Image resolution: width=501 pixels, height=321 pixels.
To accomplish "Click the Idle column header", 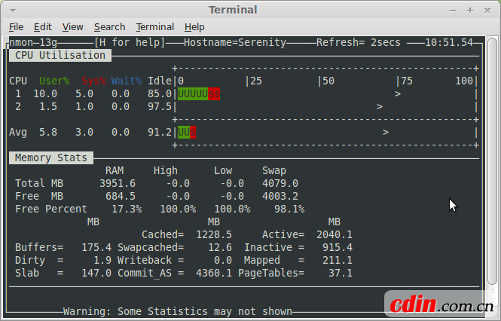I will (160, 81).
